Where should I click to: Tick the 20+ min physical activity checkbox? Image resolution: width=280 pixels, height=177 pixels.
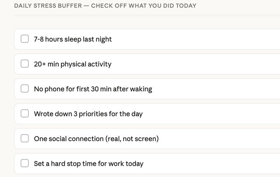pos(25,64)
